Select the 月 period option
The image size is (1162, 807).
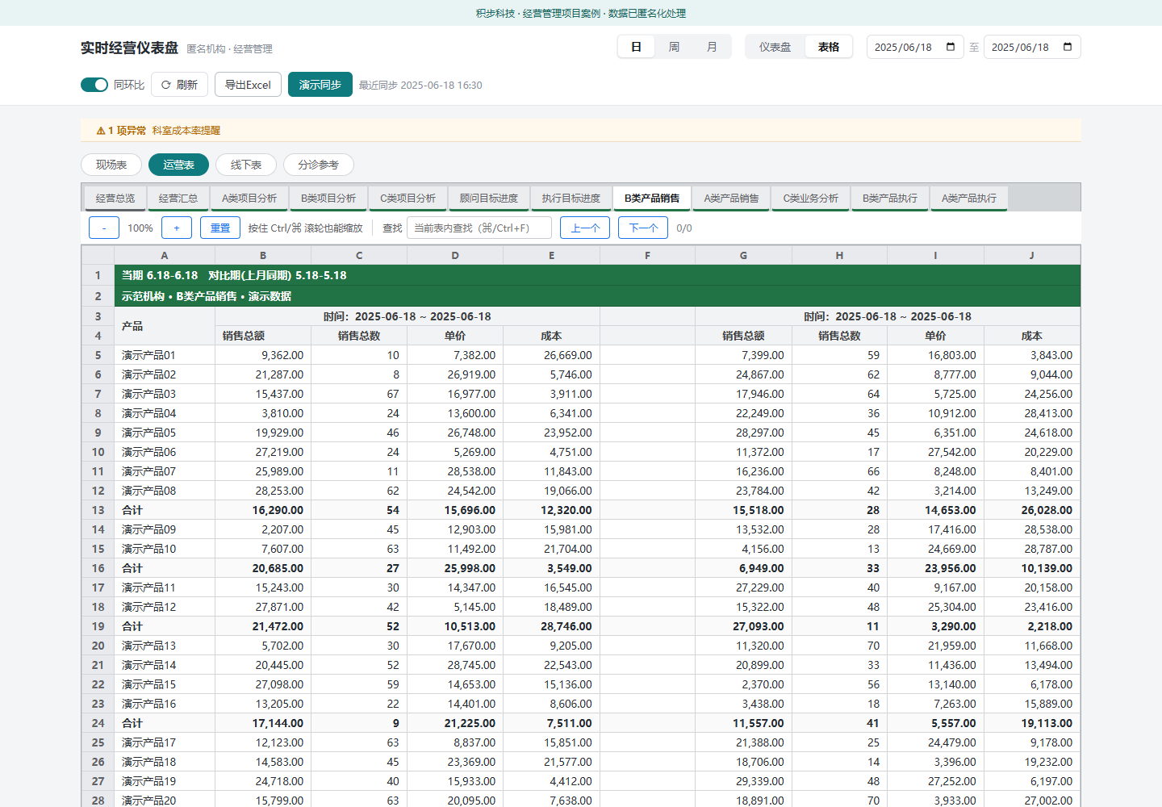(712, 47)
